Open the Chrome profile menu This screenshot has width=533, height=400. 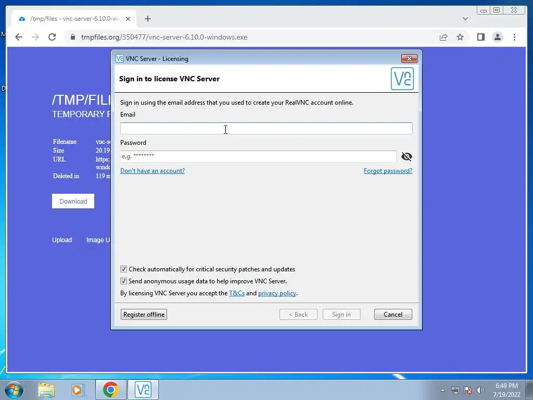[x=497, y=37]
